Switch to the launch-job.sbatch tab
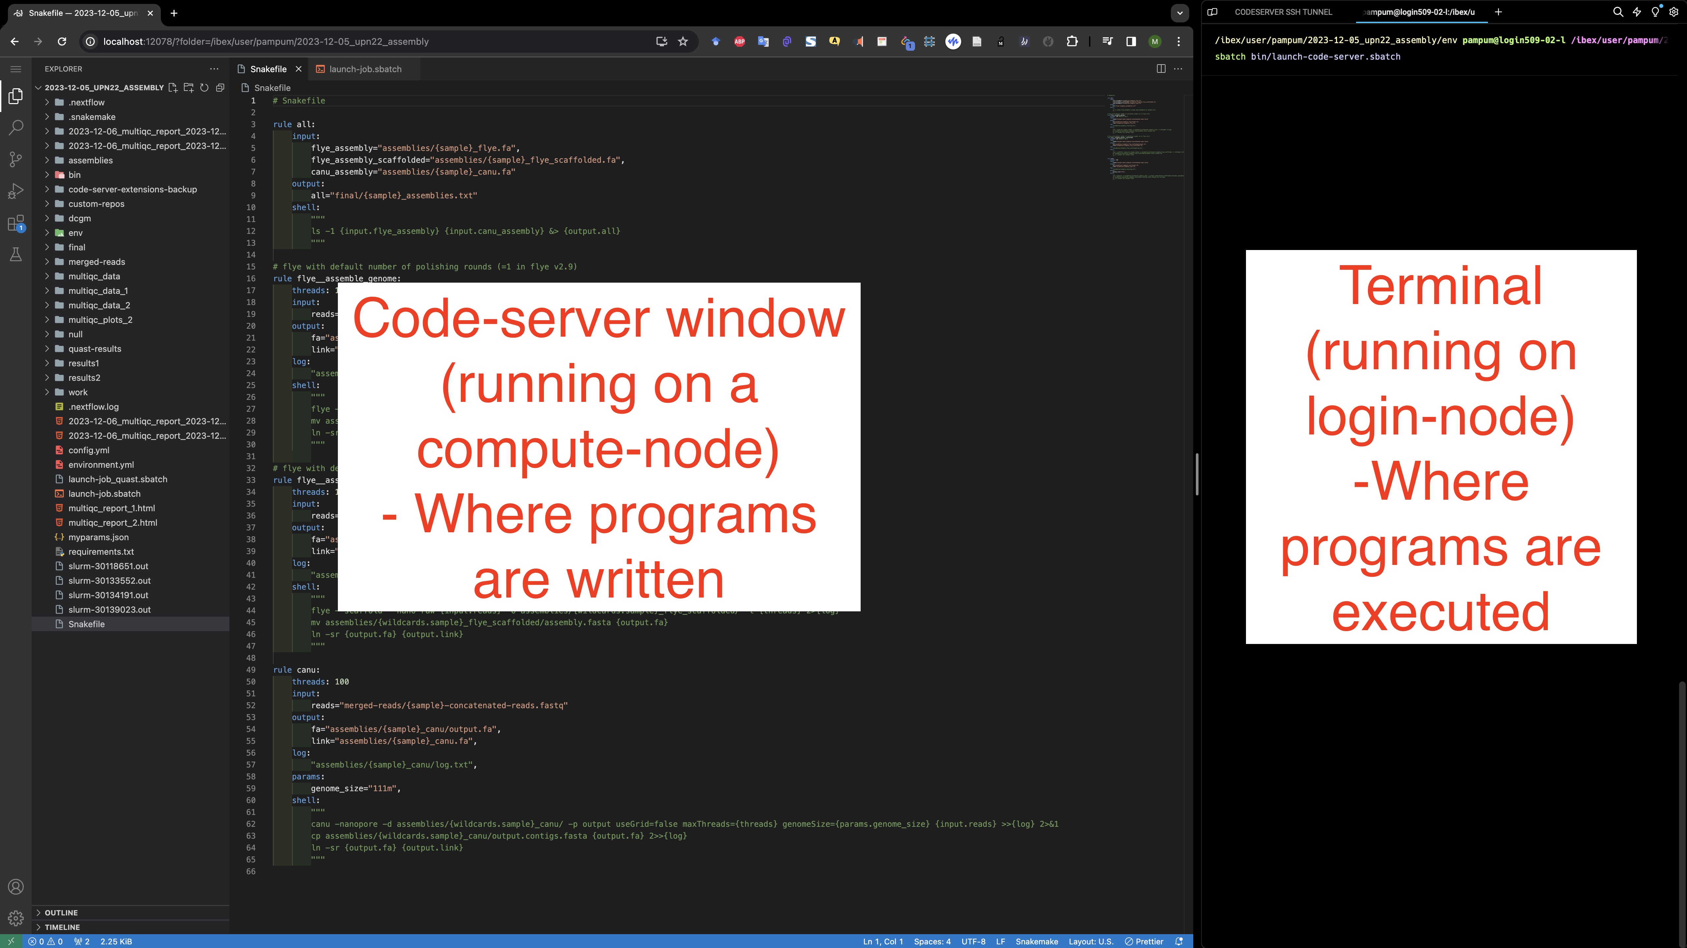Image resolution: width=1687 pixels, height=948 pixels. (x=365, y=69)
